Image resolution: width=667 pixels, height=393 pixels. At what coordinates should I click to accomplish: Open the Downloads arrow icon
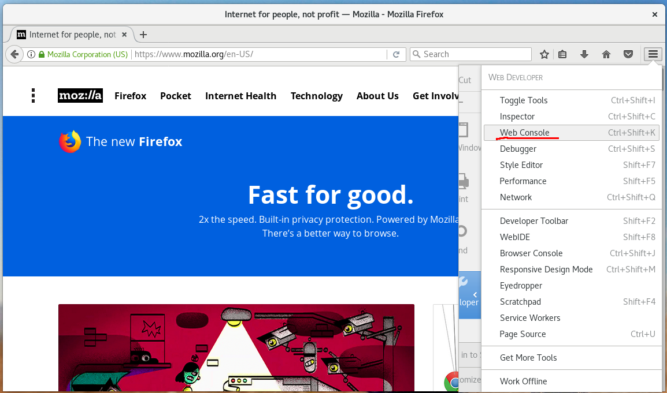click(x=584, y=54)
